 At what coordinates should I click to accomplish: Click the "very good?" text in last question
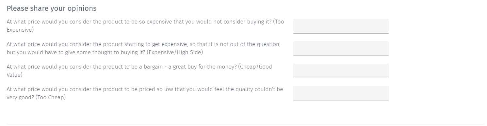(x=20, y=97)
